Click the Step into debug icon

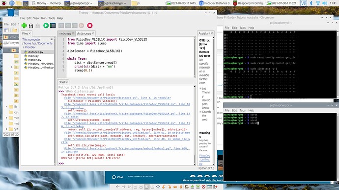point(68,25)
